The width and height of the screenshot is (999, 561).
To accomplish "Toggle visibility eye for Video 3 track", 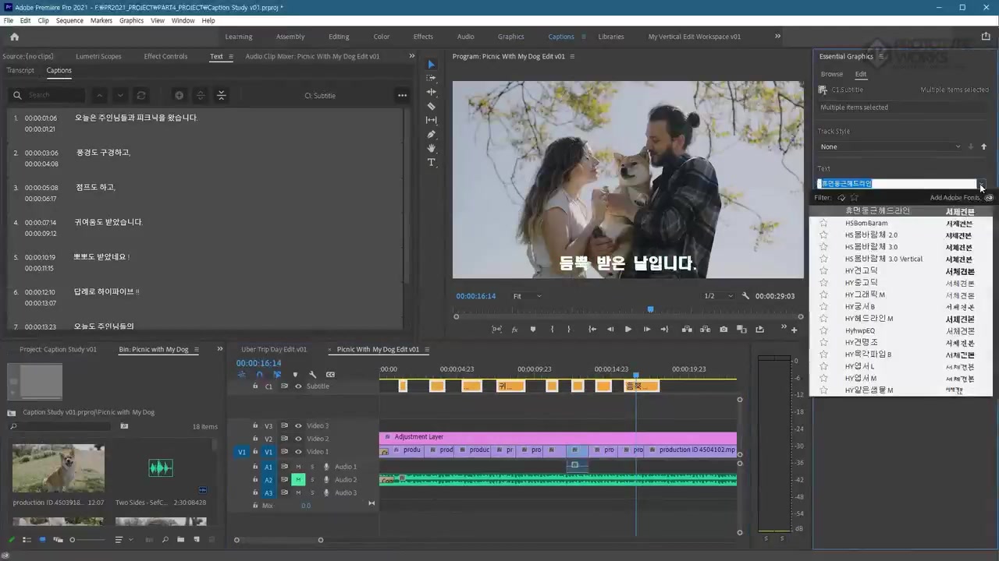I will point(297,426).
